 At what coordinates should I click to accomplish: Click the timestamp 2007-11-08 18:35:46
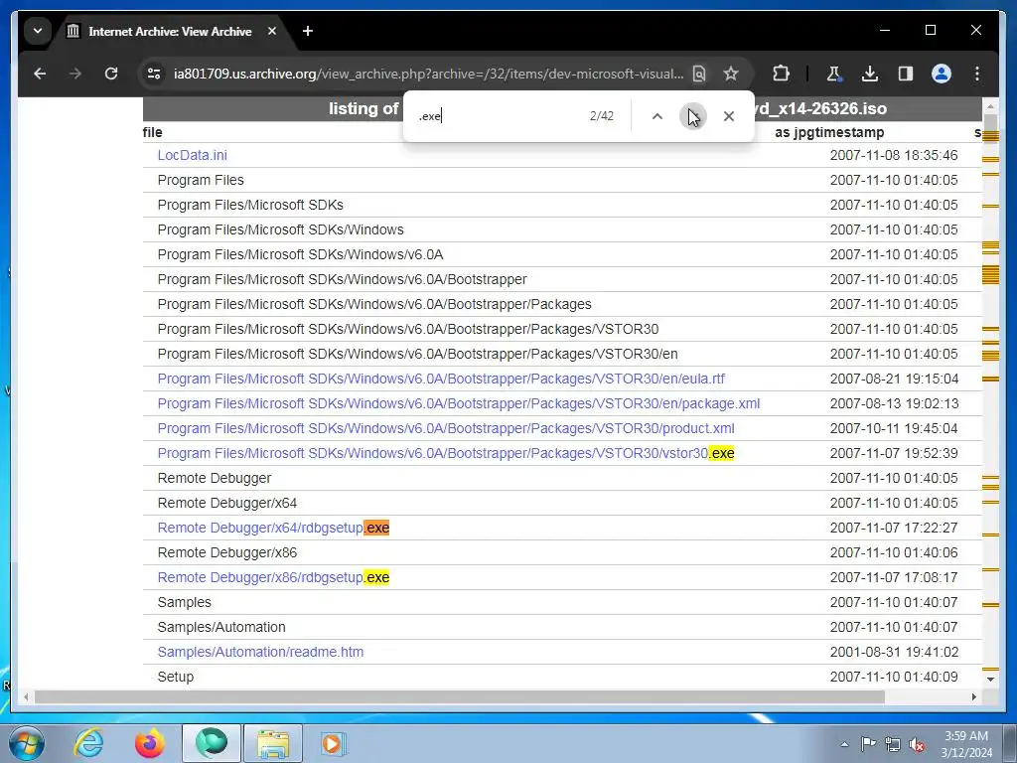point(894,155)
